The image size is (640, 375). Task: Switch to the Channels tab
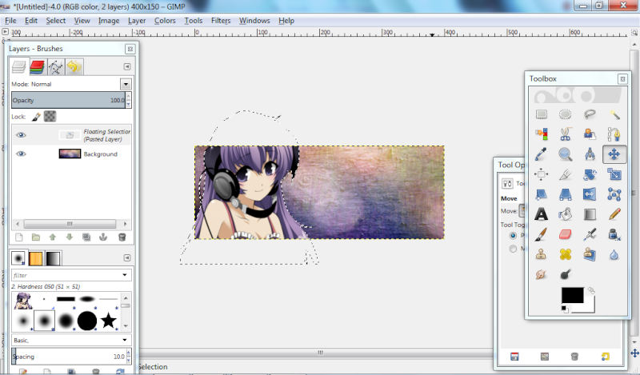point(37,67)
